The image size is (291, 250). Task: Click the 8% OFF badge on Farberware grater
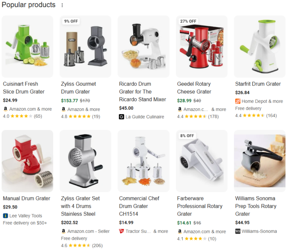pos(187,136)
